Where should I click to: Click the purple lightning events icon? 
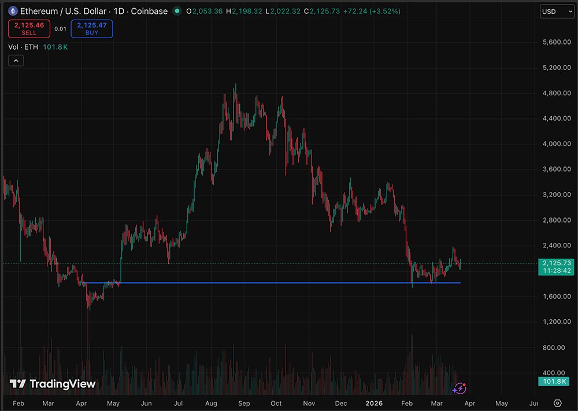coord(459,389)
